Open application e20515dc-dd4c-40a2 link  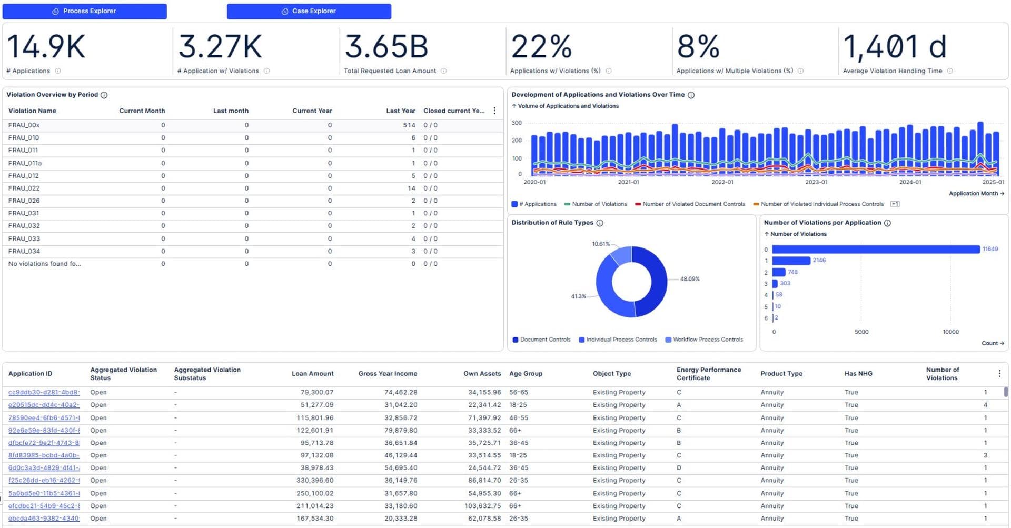(44, 405)
